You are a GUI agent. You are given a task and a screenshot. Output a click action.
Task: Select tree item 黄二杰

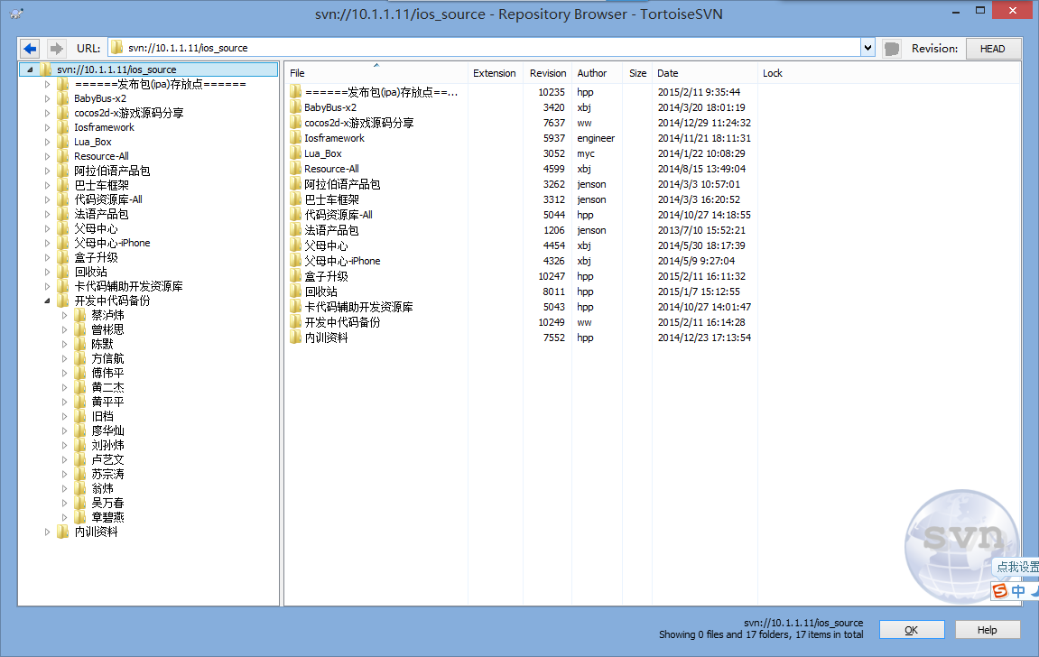[x=107, y=387]
